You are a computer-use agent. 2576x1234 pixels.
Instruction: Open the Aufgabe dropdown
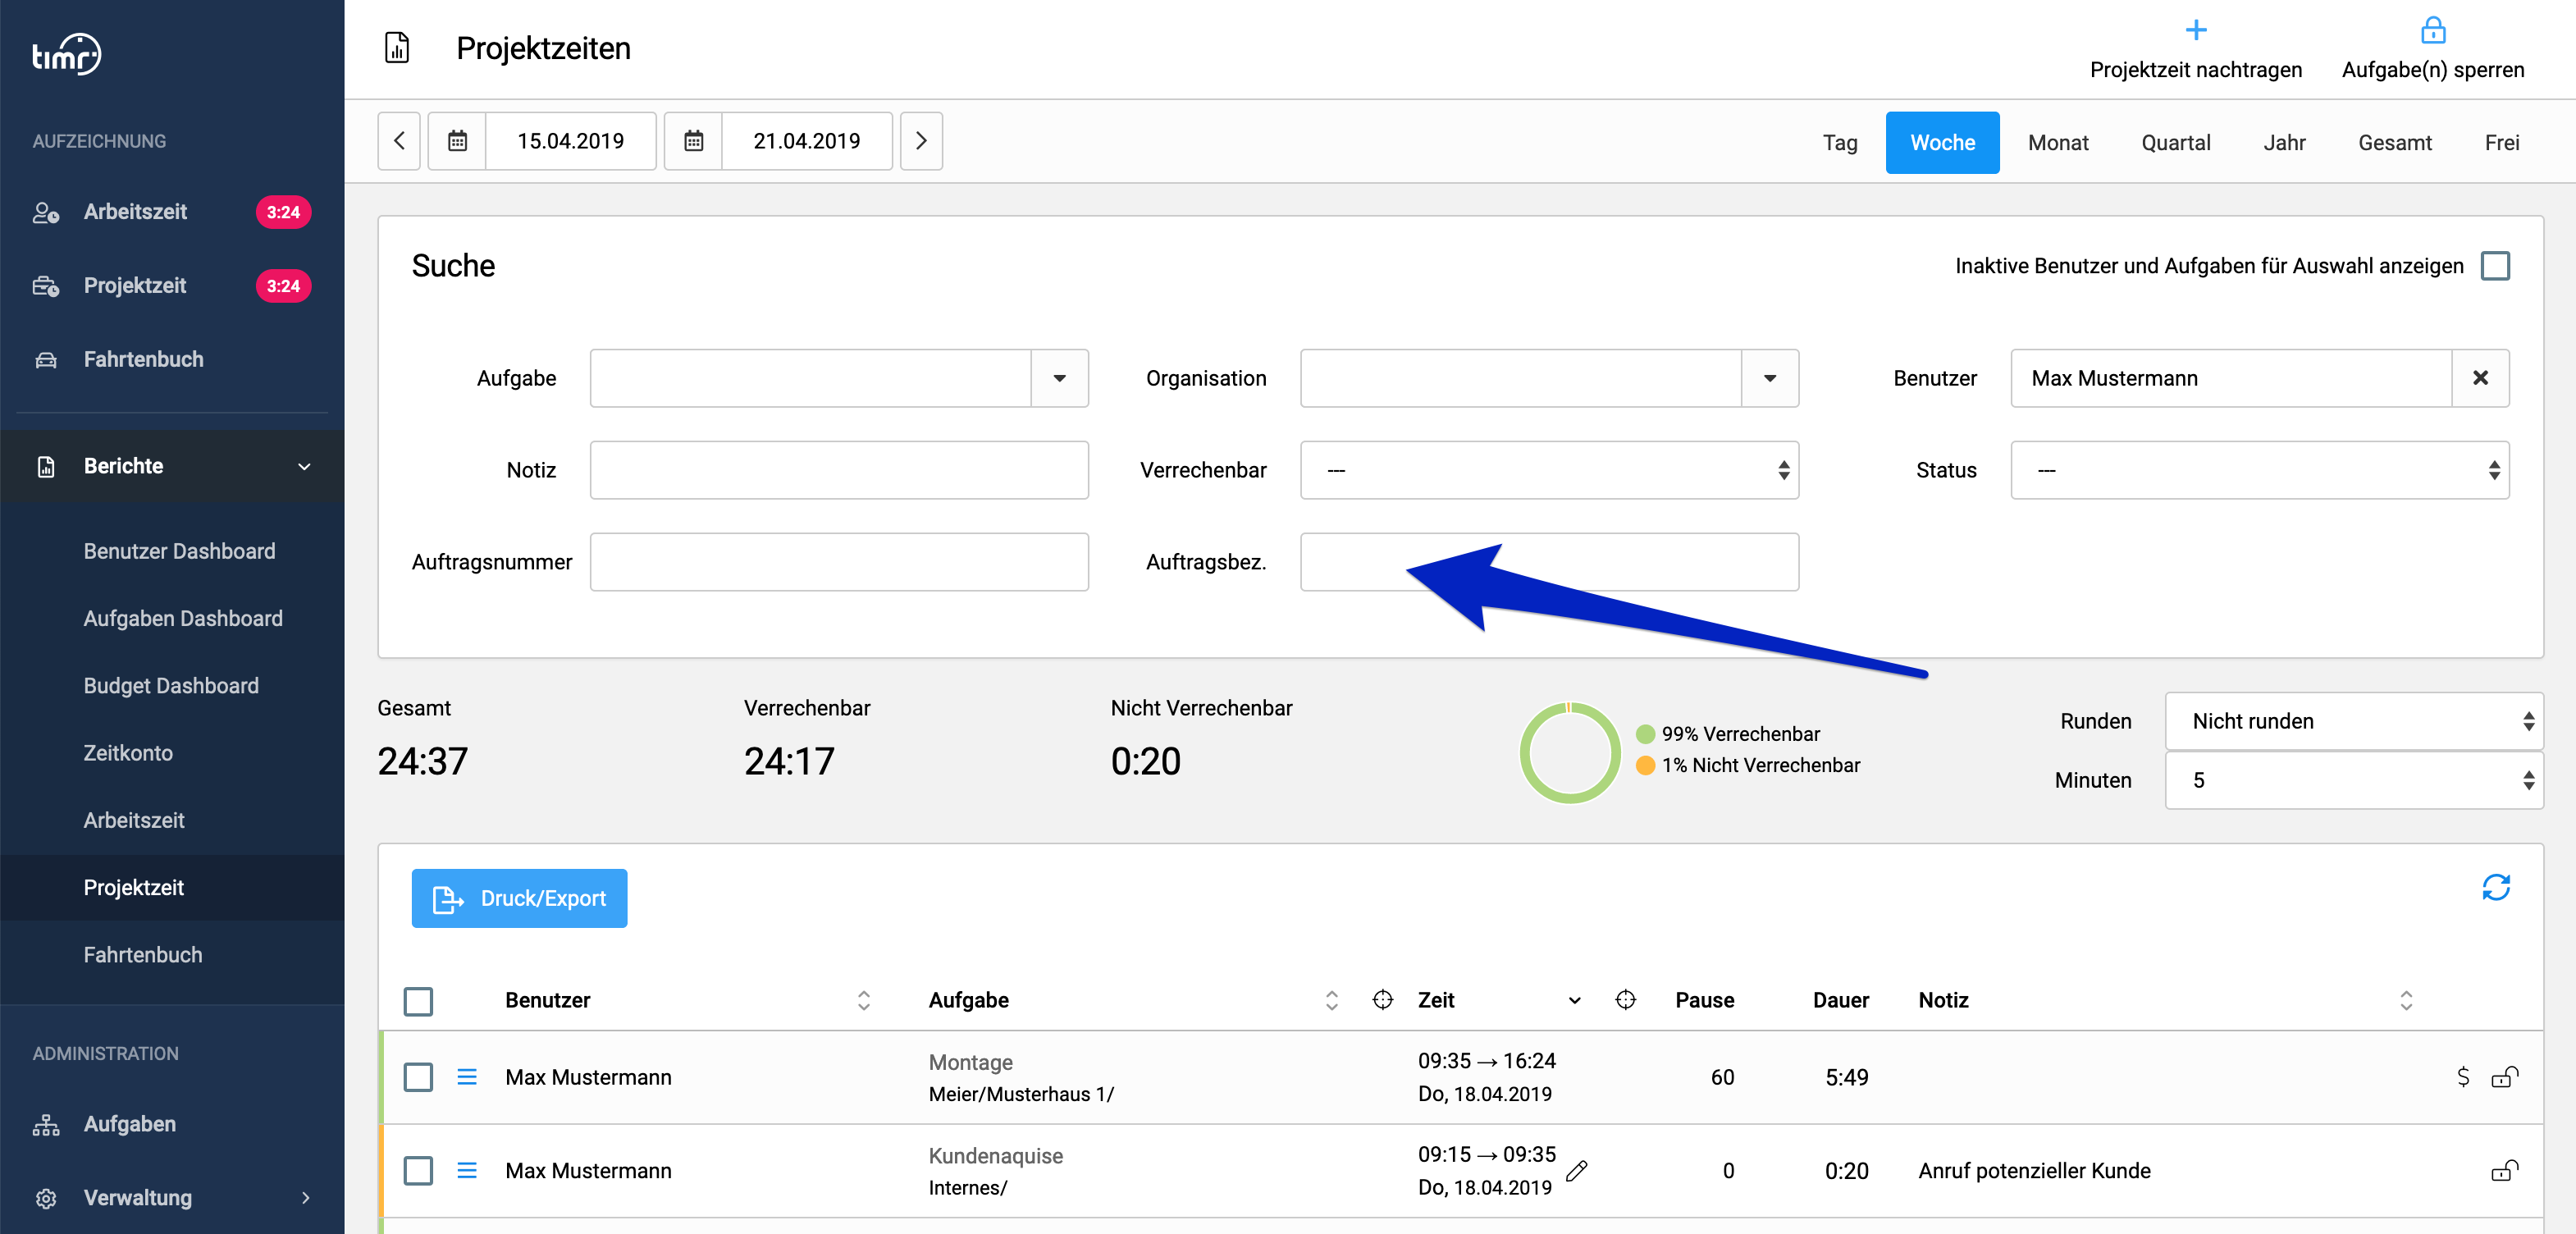pyautogui.click(x=1059, y=378)
